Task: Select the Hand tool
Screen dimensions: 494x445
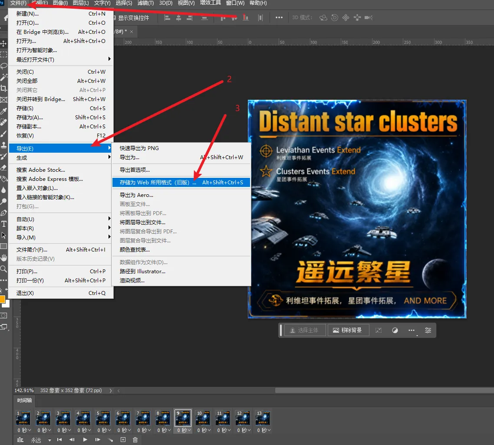Action: 4,258
